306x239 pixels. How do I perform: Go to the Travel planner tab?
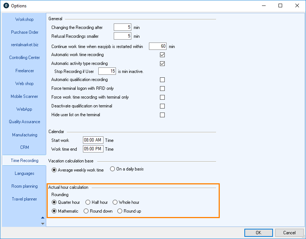pos(24,199)
